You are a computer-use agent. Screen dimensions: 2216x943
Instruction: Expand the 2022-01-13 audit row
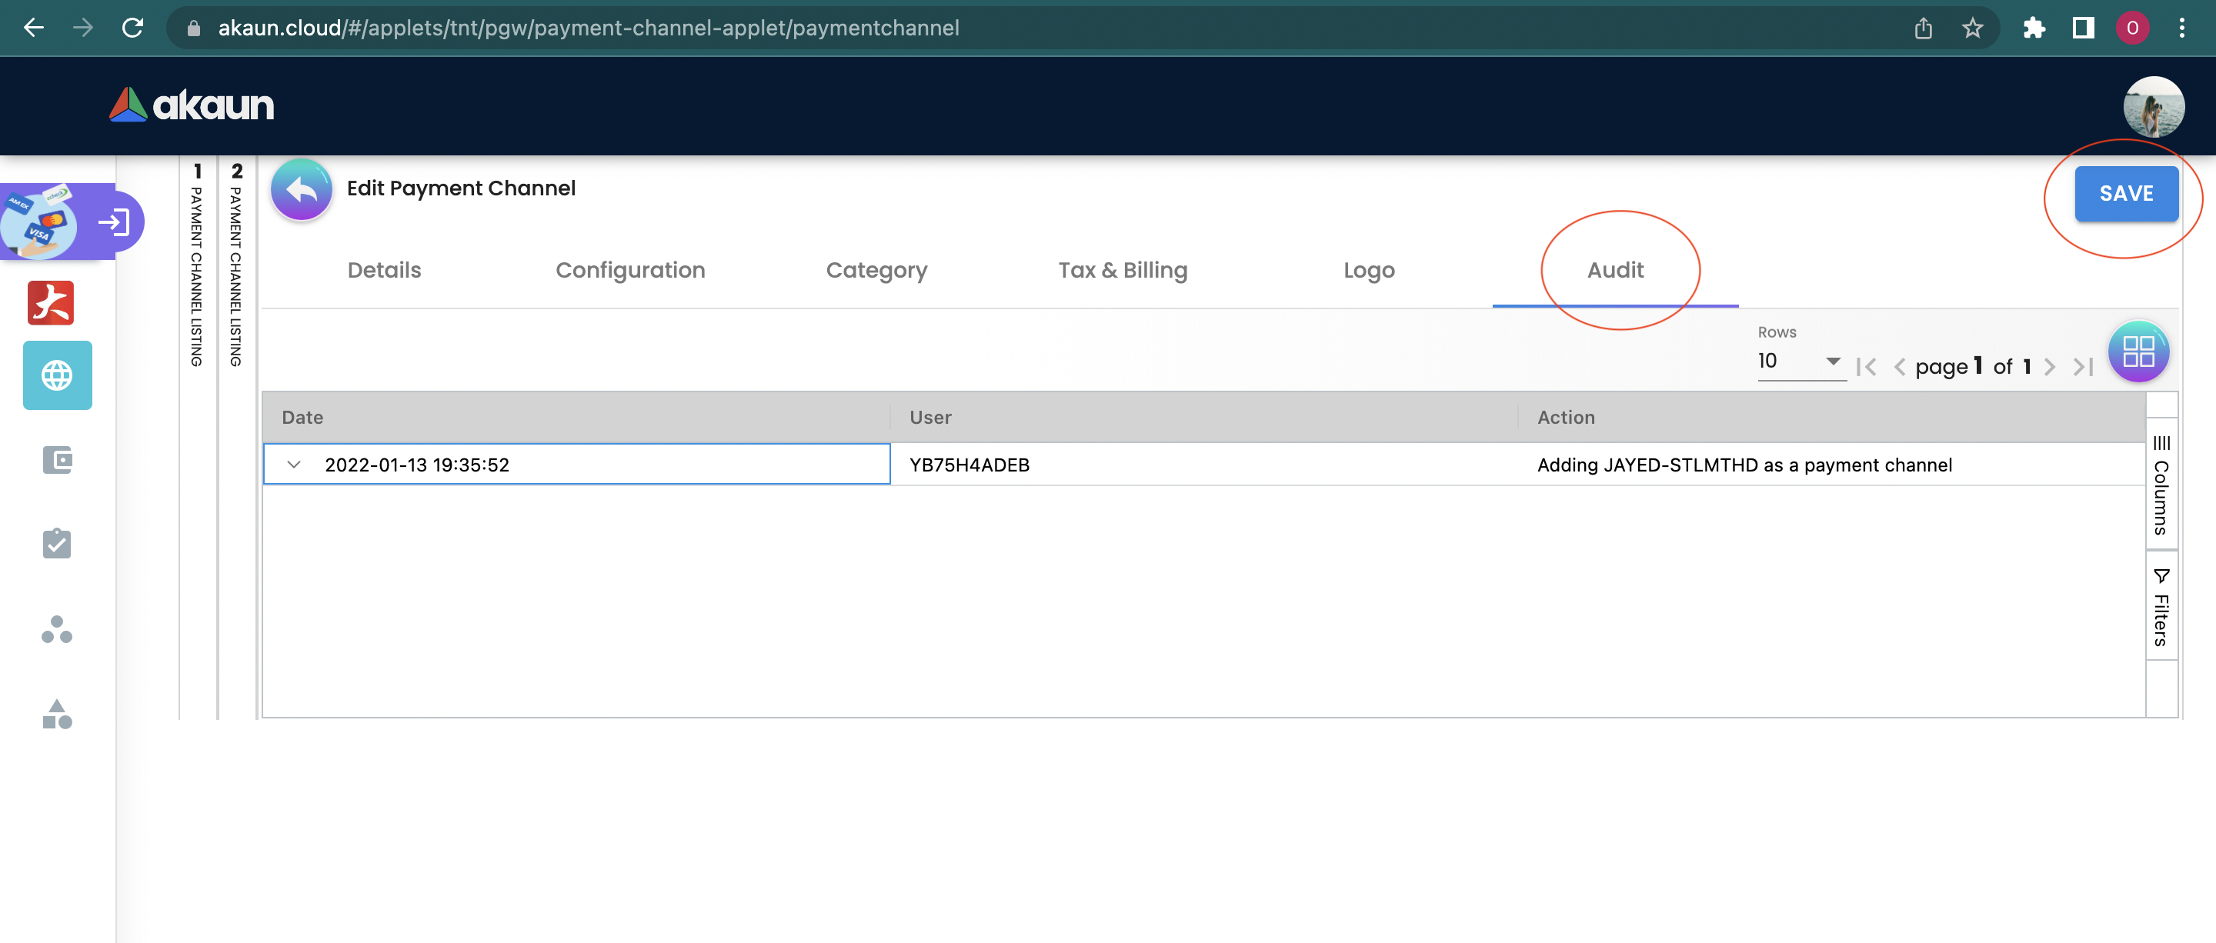pos(294,465)
